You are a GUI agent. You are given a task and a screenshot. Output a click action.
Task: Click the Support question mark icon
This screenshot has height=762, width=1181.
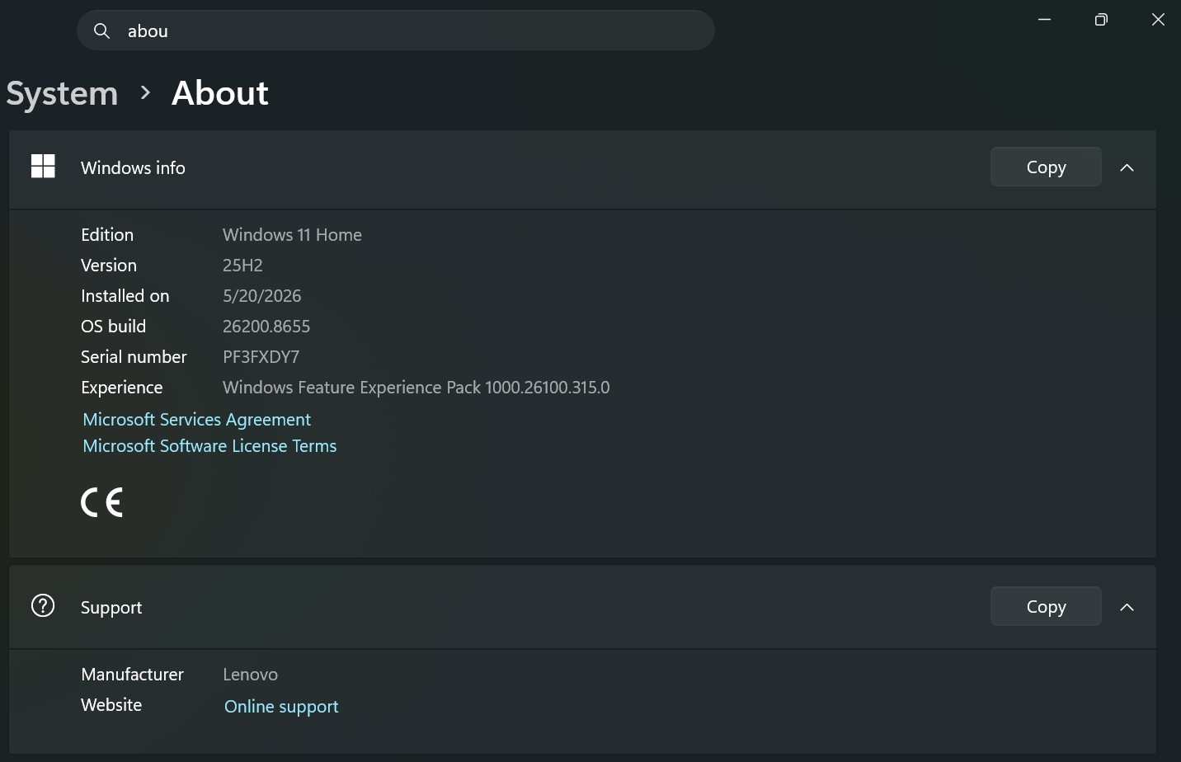(43, 606)
